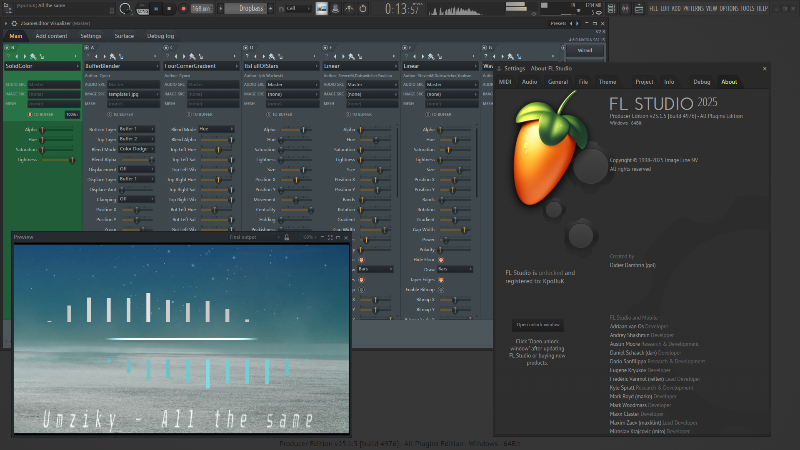800x450 pixels.
Task: Enable TO BUFFER on layer C
Action: point(189,115)
